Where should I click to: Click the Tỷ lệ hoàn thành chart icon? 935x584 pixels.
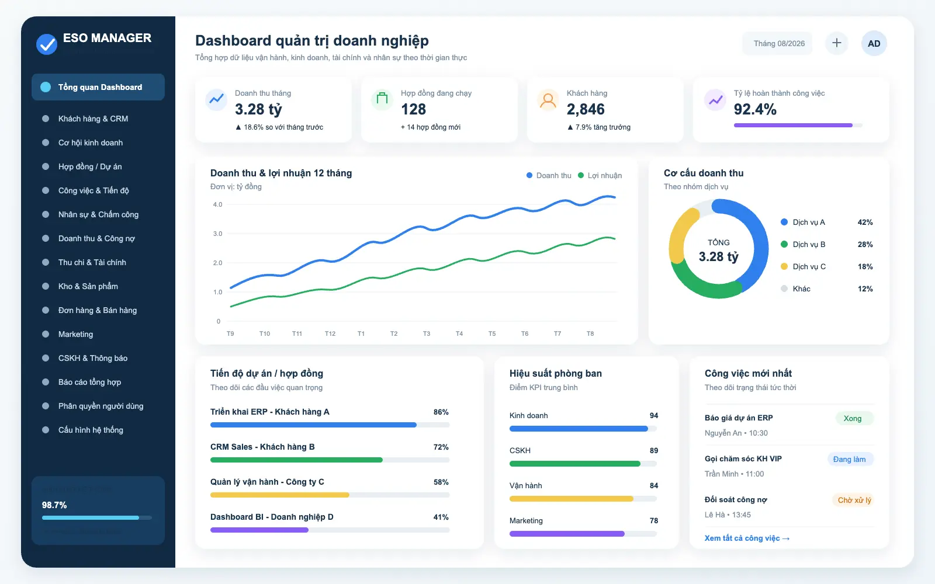(715, 100)
